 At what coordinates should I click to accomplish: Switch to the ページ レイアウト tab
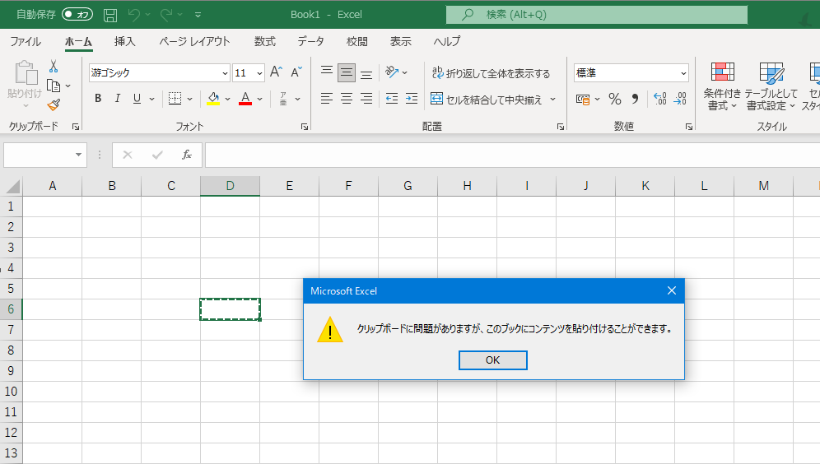pos(194,41)
